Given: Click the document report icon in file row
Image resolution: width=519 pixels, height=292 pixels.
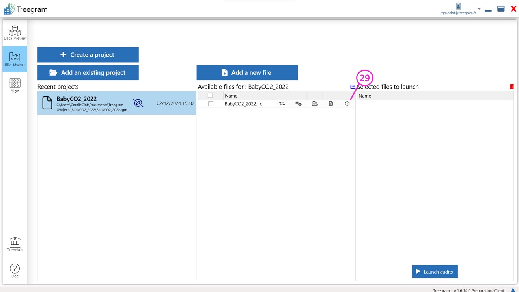Looking at the screenshot, I should (331, 103).
